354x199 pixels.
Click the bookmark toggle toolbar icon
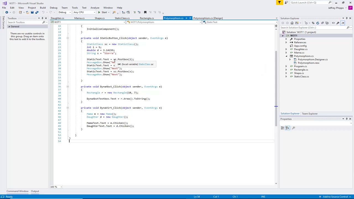(x=145, y=12)
